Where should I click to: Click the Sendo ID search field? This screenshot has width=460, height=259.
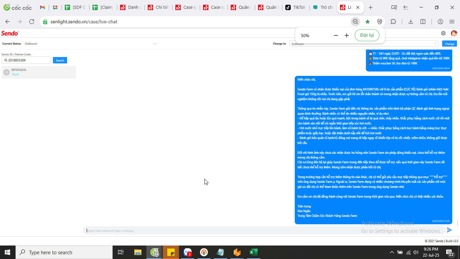26,60
